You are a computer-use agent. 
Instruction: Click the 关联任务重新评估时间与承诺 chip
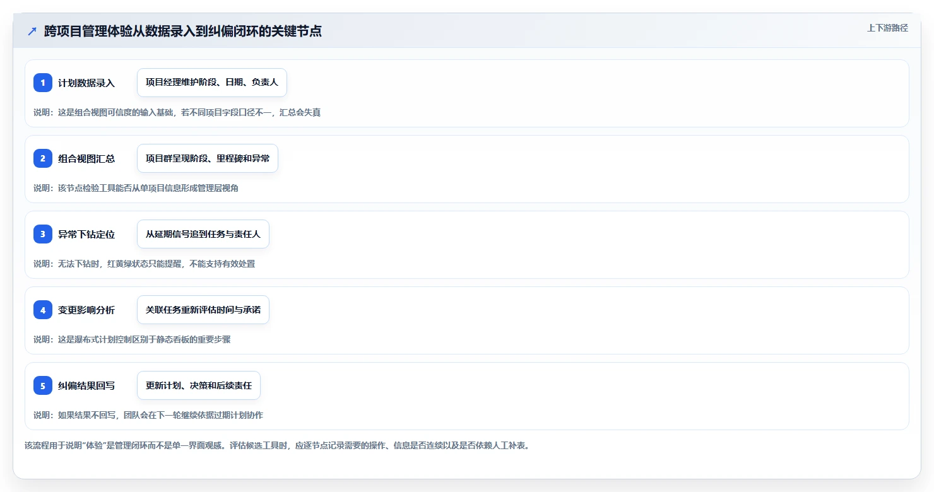[203, 310]
